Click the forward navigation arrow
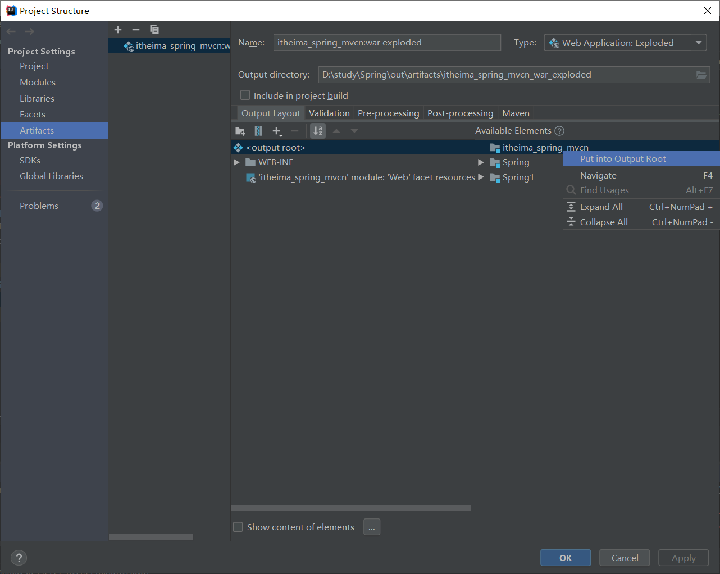This screenshot has width=720, height=574. tap(29, 31)
